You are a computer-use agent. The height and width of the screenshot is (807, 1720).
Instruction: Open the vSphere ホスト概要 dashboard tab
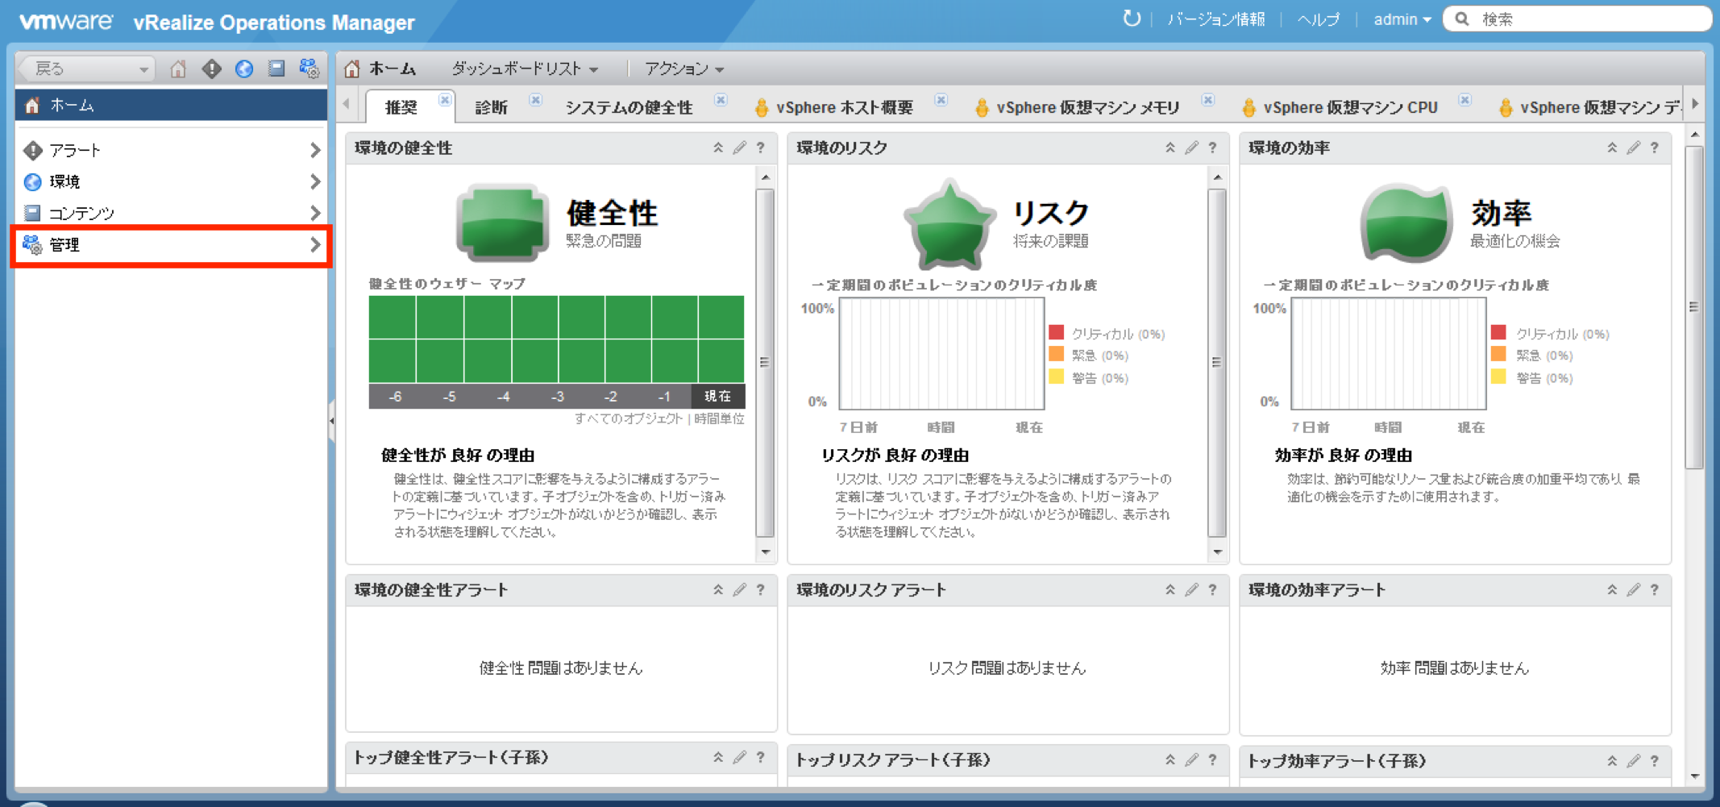point(841,106)
